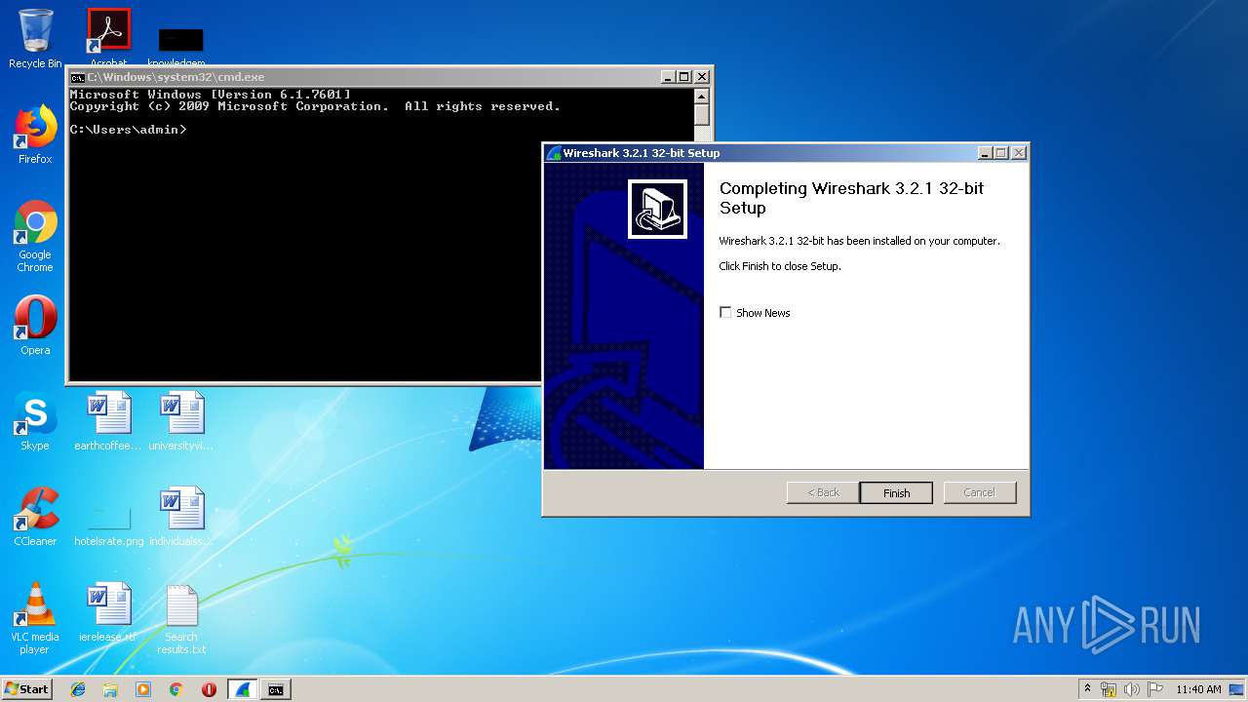Image resolution: width=1248 pixels, height=702 pixels.
Task: Open Windows Media Player from the taskbar
Action: click(143, 689)
